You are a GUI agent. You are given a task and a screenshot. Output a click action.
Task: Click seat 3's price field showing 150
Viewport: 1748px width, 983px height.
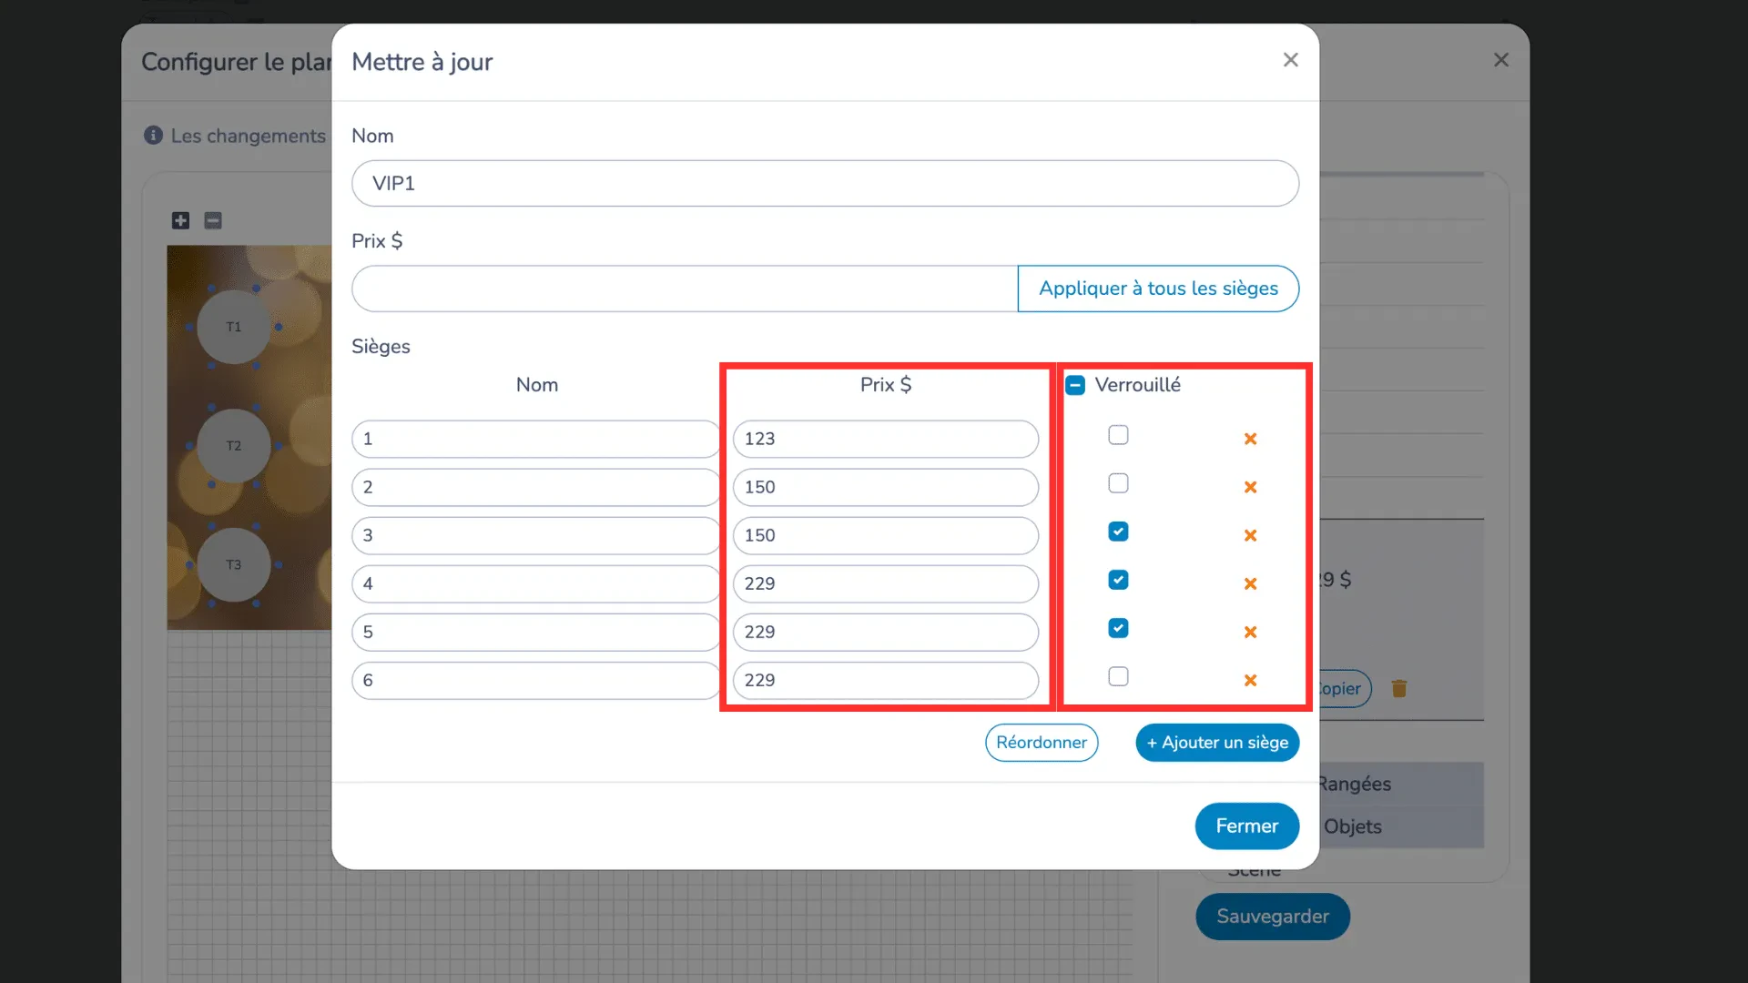pos(885,535)
